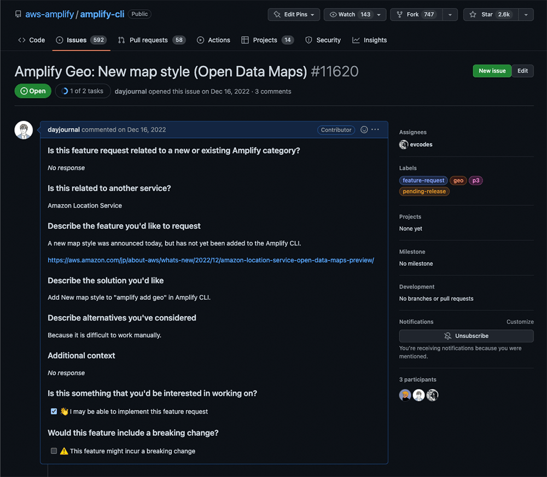The width and height of the screenshot is (547, 477).
Task: Click the pin icon in Edit Pins
Action: (277, 14)
